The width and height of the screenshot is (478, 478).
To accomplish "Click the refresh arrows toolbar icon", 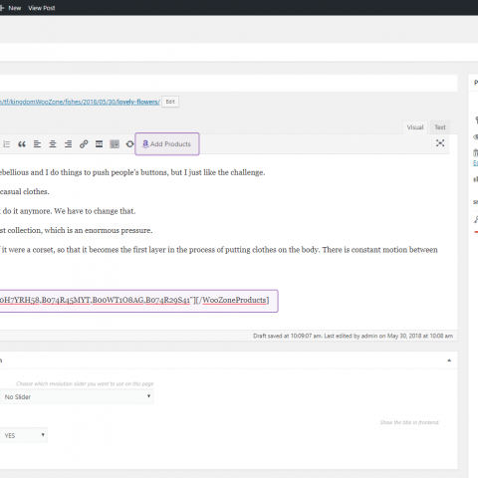I will tap(129, 144).
